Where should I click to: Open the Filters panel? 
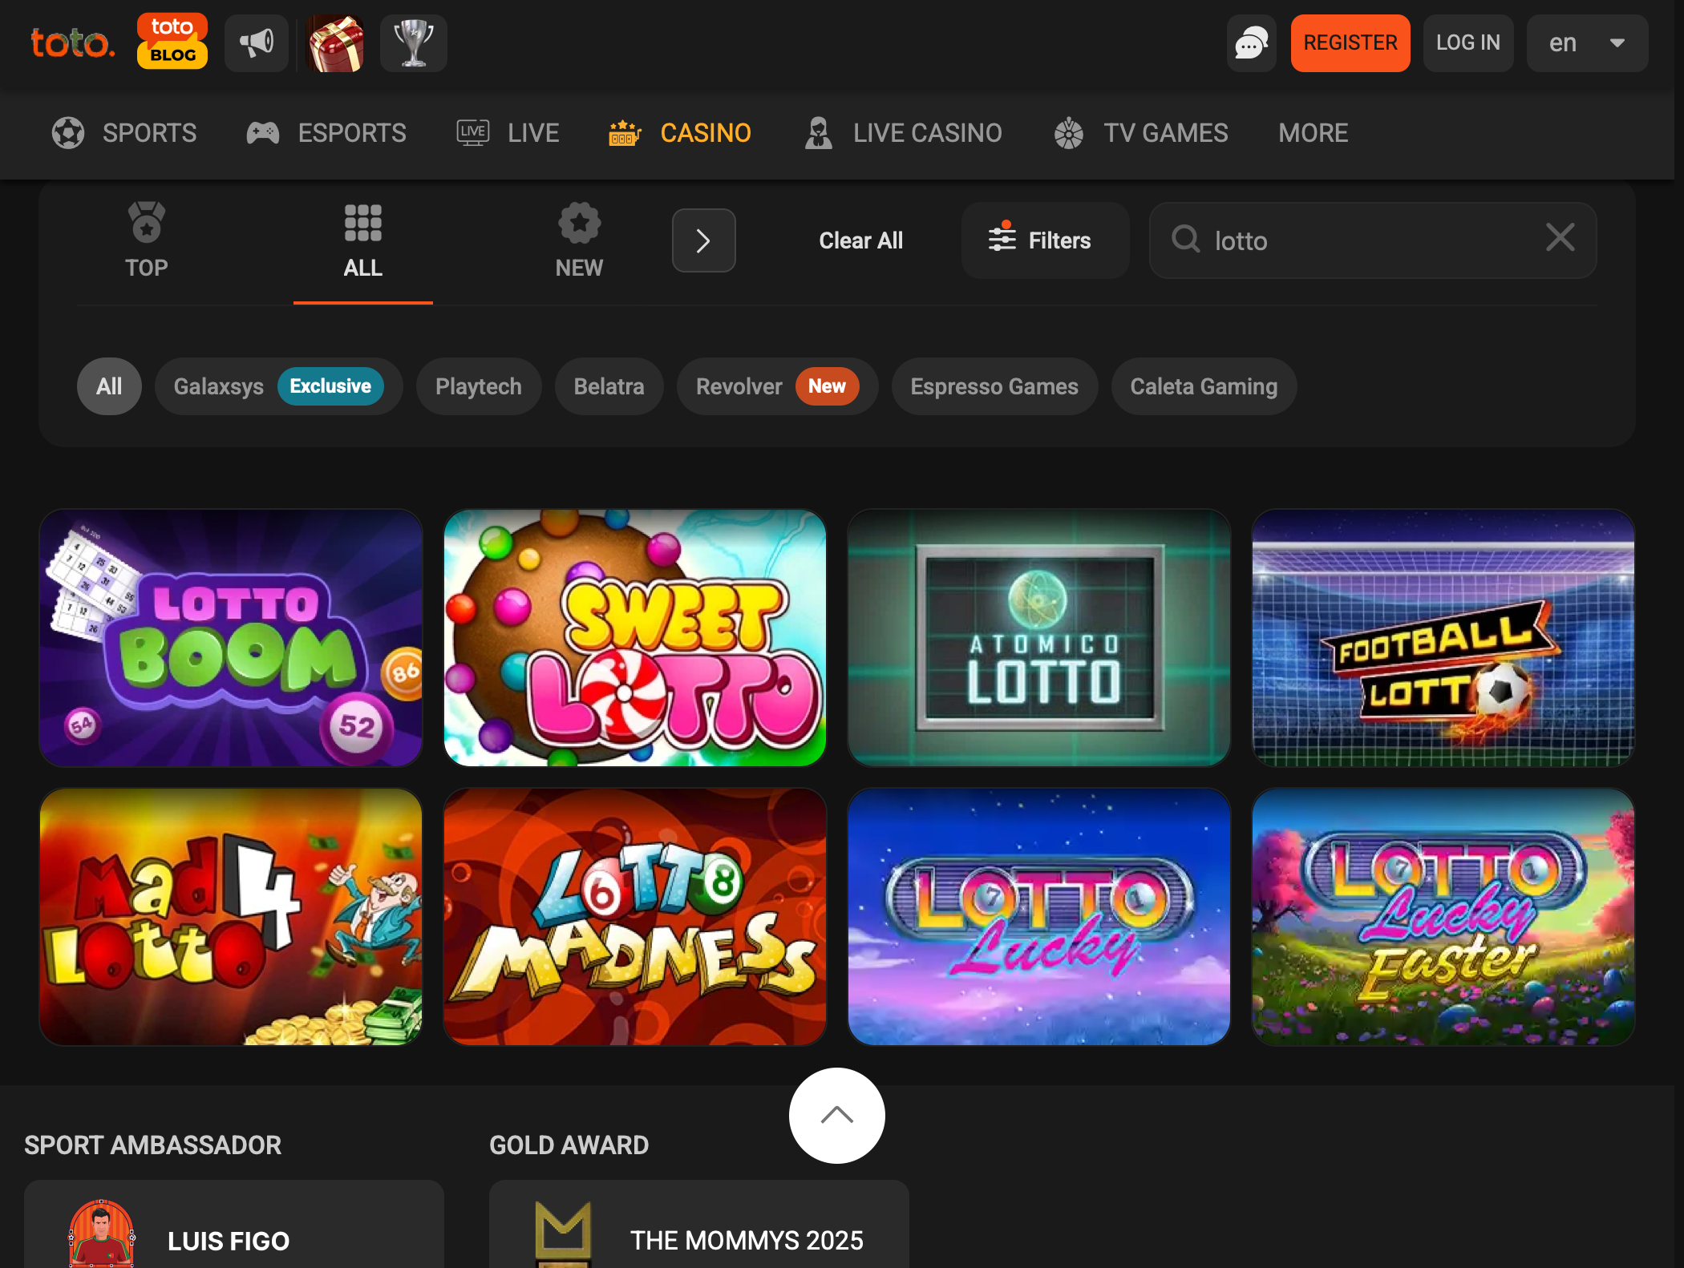(x=1045, y=240)
